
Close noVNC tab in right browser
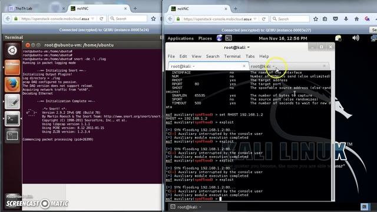(x=226, y=9)
